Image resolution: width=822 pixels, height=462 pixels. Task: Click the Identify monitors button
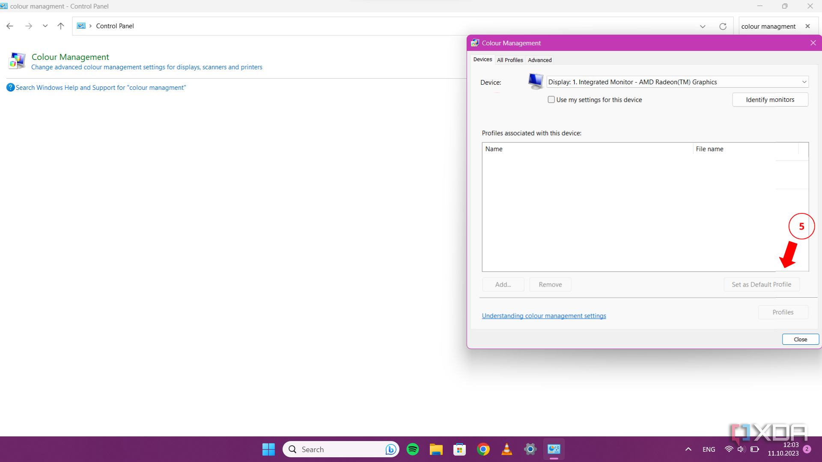[770, 99]
